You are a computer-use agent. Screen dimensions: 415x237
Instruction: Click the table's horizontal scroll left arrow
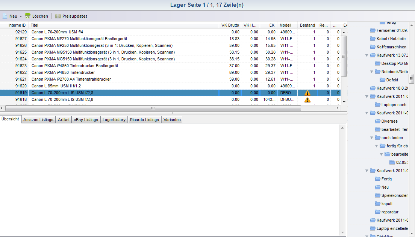pyautogui.click(x=2, y=108)
